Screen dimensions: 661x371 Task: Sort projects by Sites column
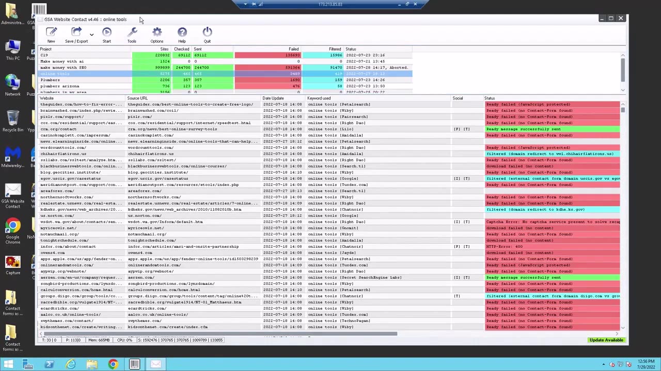pos(150,49)
